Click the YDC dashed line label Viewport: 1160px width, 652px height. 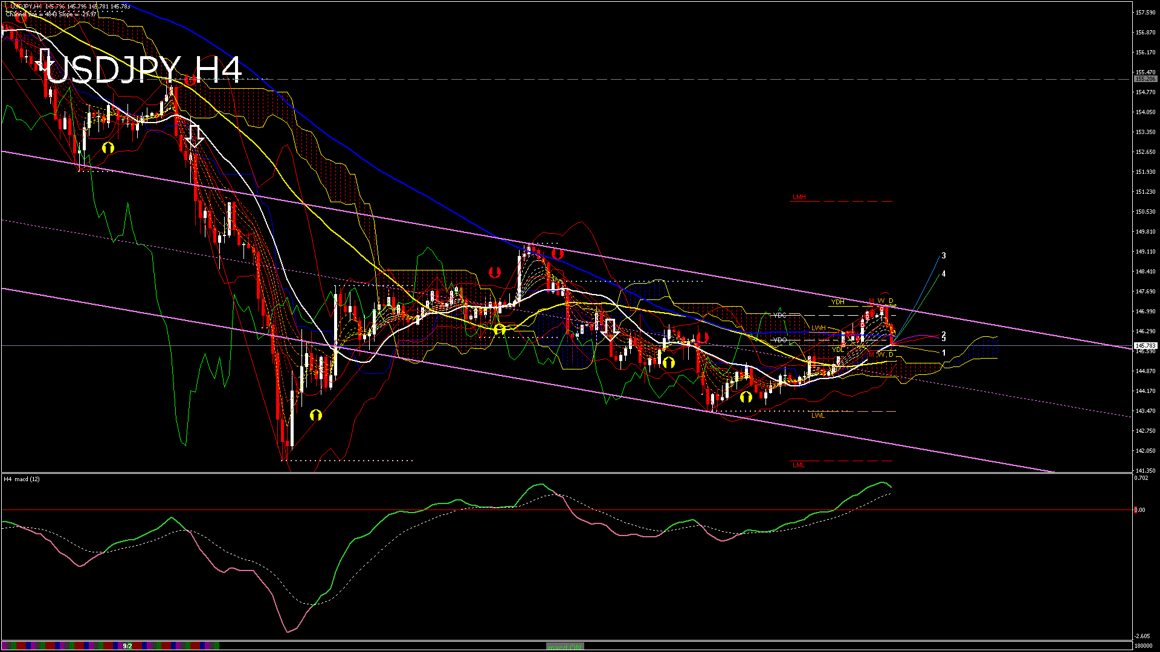point(779,315)
